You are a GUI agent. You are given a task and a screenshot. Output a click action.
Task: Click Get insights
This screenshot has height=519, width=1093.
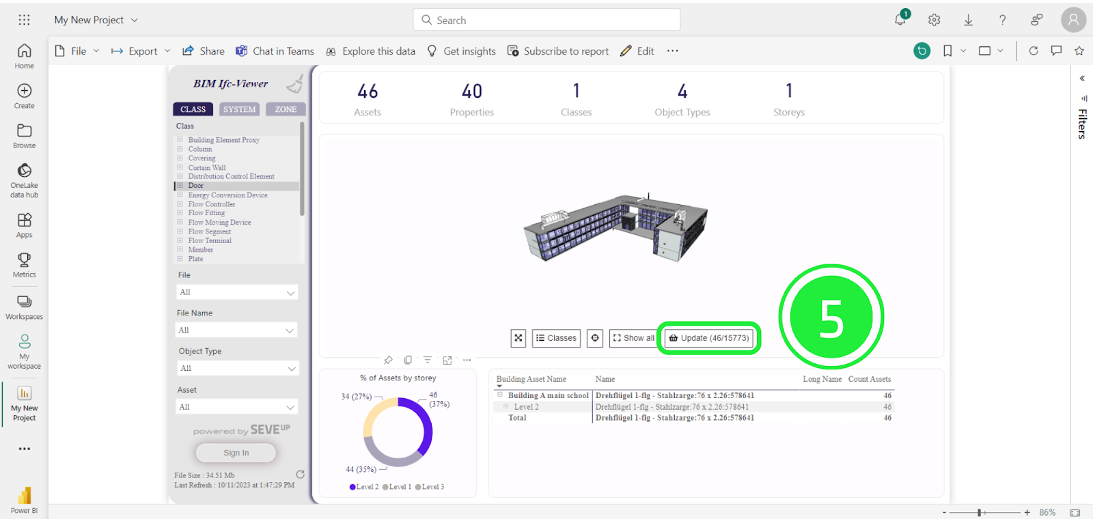pyautogui.click(x=461, y=51)
